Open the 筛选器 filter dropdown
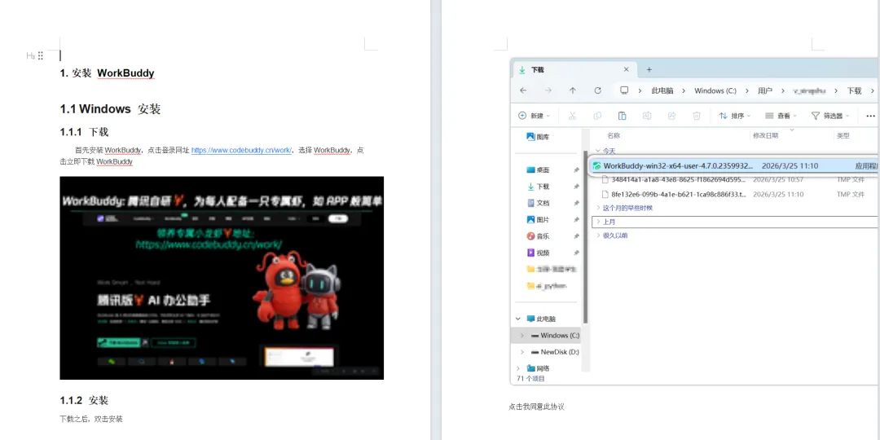The height and width of the screenshot is (440, 880). click(830, 116)
